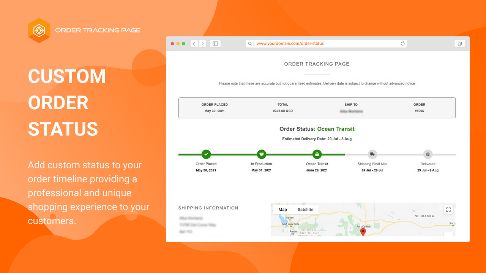Click the Ocean Transit ship icon
The height and width of the screenshot is (273, 486).
tap(317, 154)
